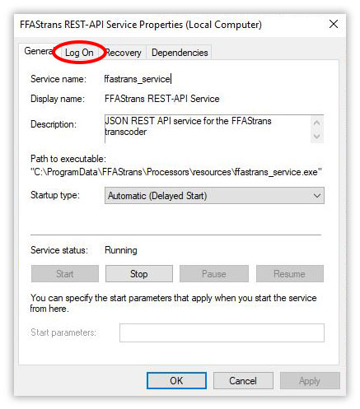The image size is (360, 409).
Task: Expand the Startup type dropdown
Action: click(214, 196)
